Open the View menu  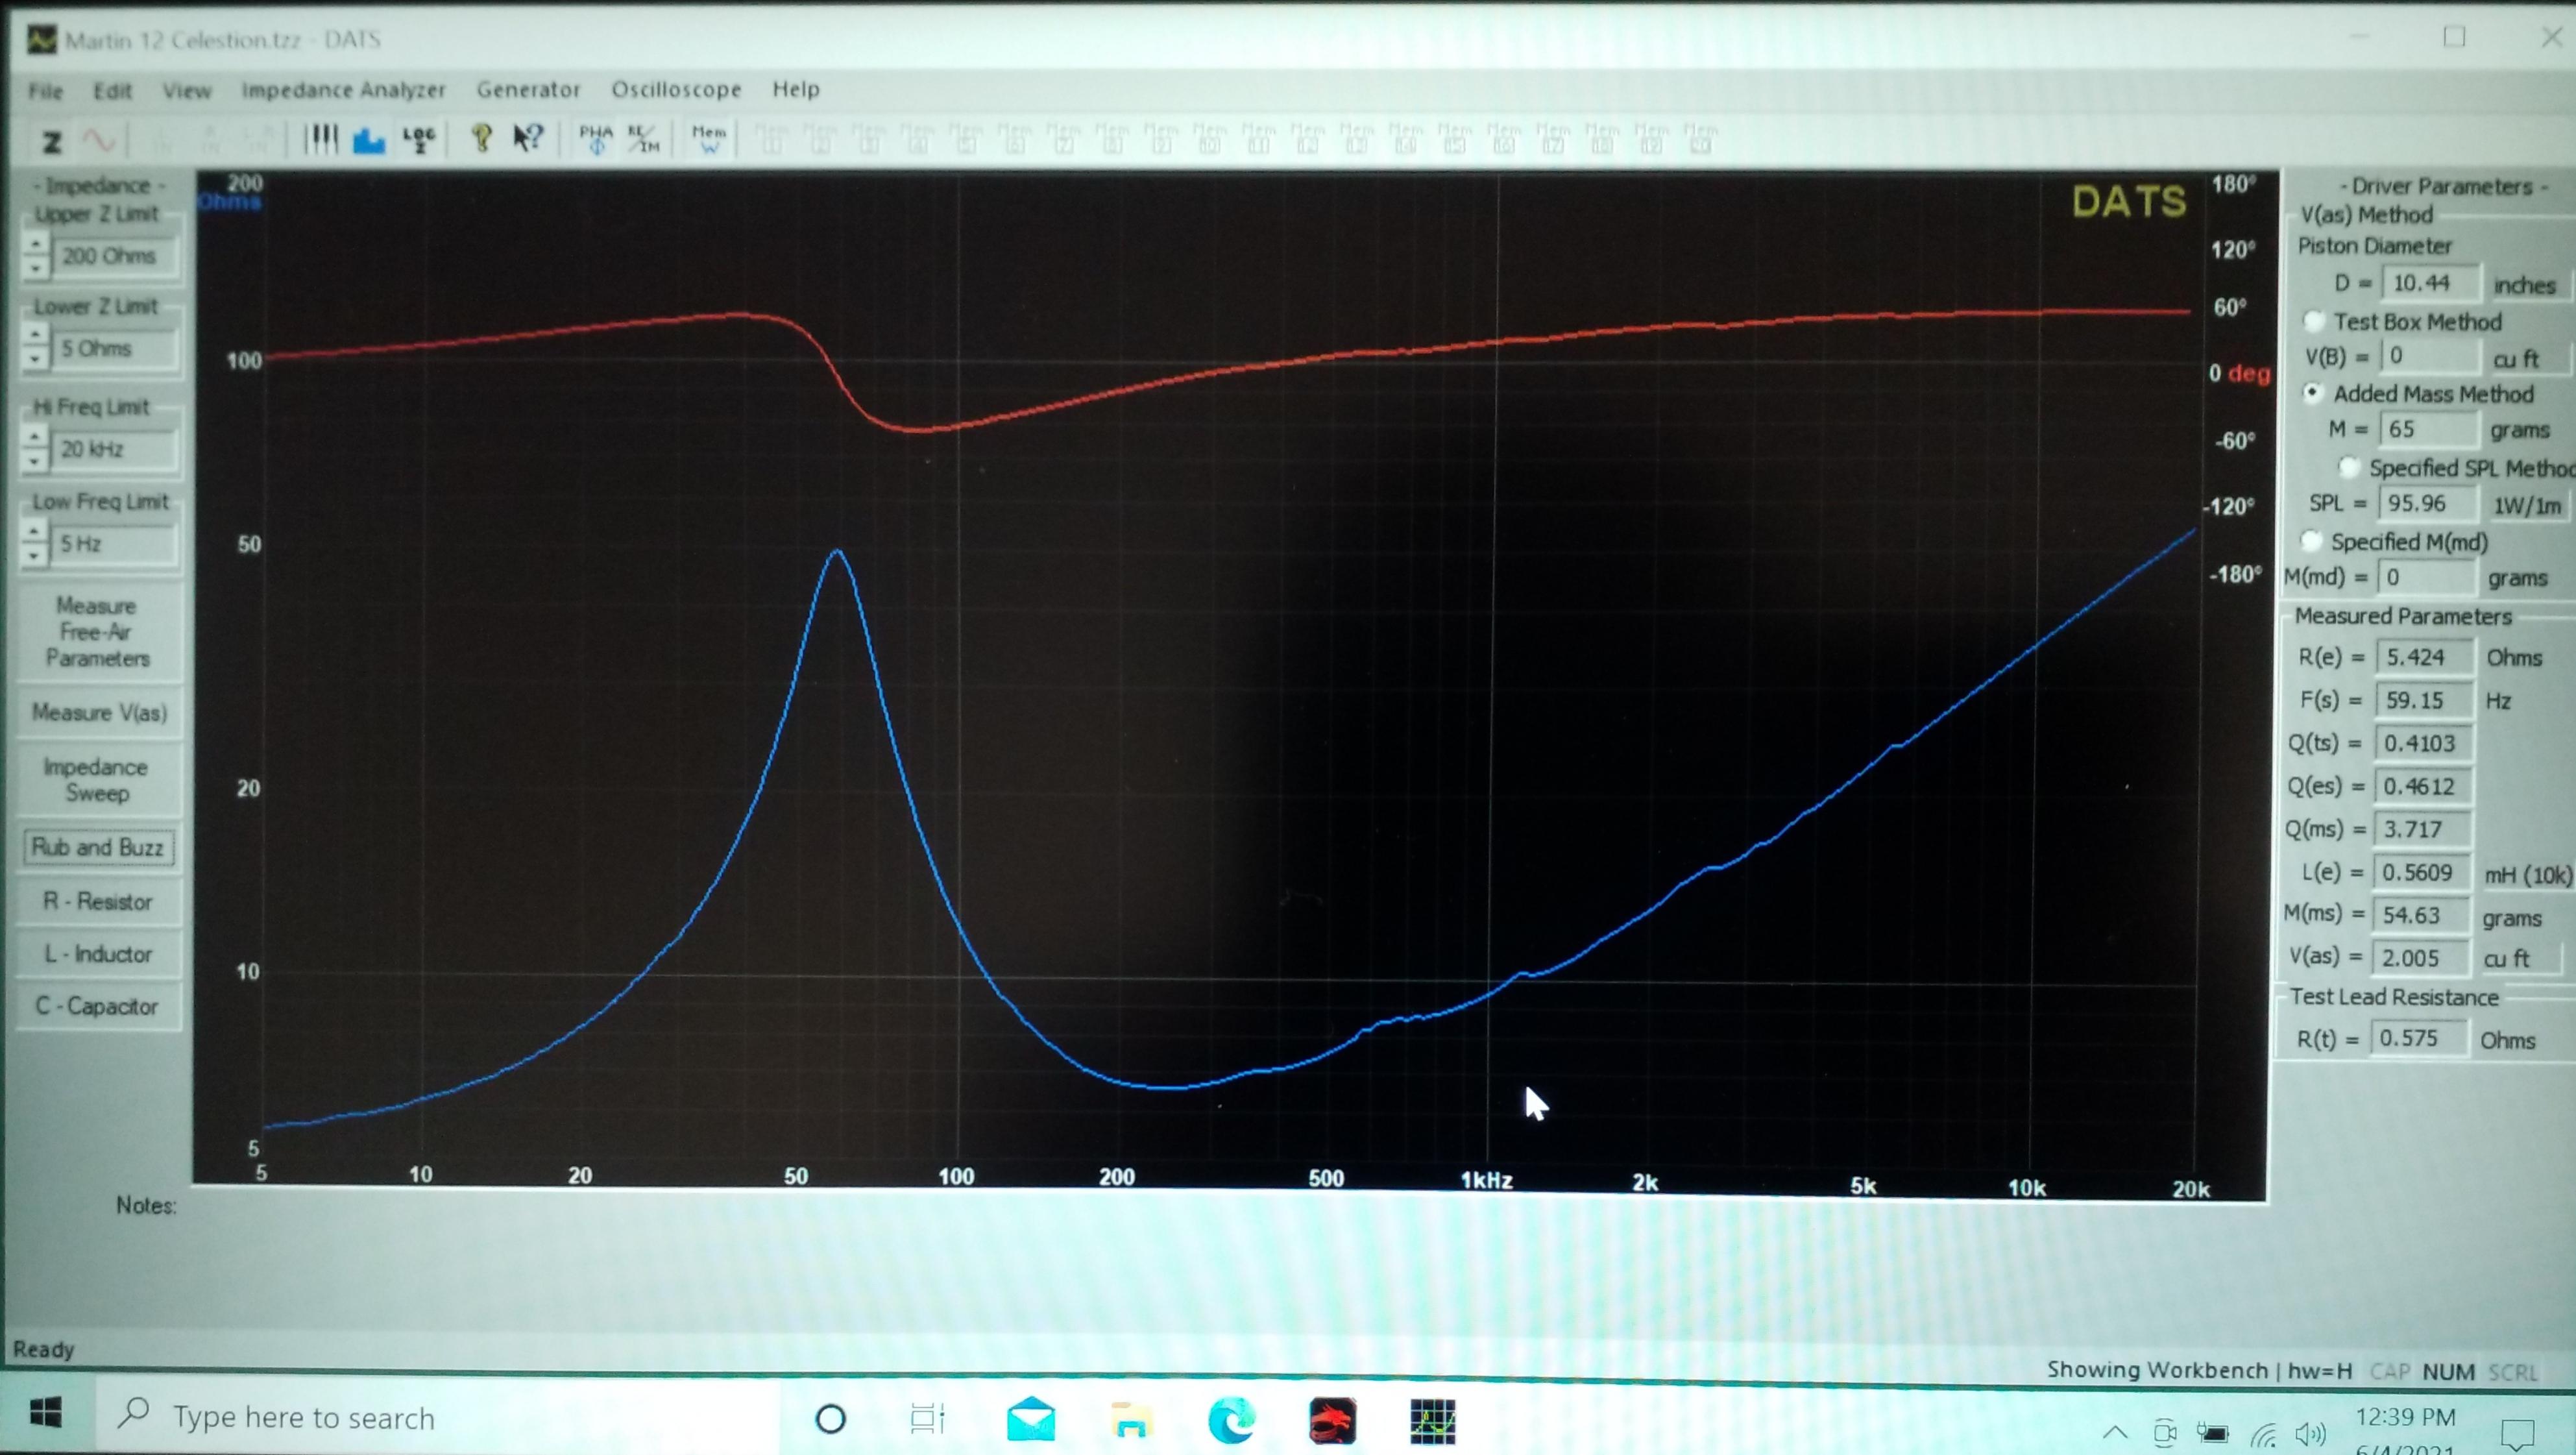pyautogui.click(x=187, y=91)
